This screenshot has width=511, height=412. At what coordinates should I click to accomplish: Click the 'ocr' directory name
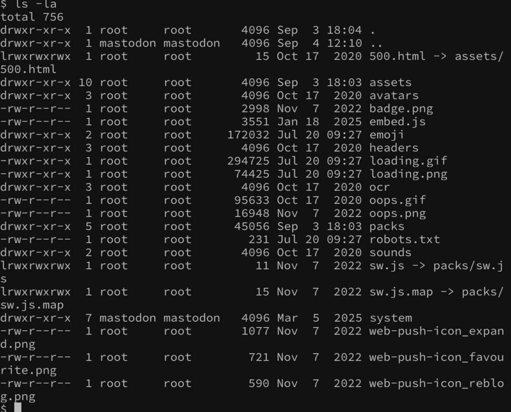[379, 187]
